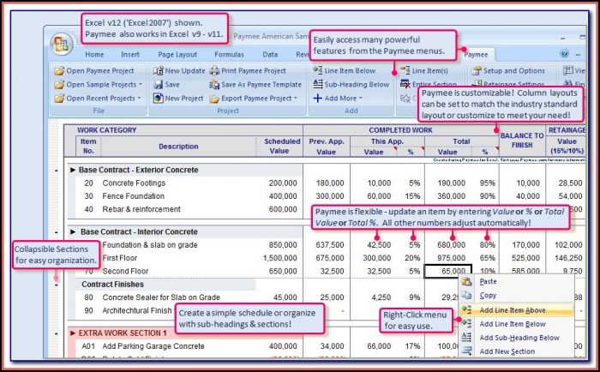Viewport: 600px width, 372px height.
Task: Select the Paymee ribbon tab
Action: [476, 54]
